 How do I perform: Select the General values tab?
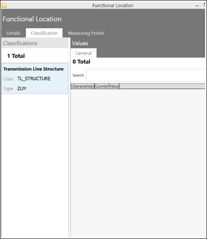(84, 53)
